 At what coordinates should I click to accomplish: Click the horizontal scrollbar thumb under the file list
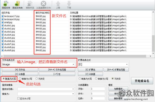point(75,56)
